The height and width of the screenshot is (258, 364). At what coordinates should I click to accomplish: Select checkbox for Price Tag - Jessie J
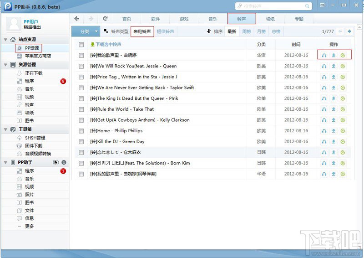point(81,77)
